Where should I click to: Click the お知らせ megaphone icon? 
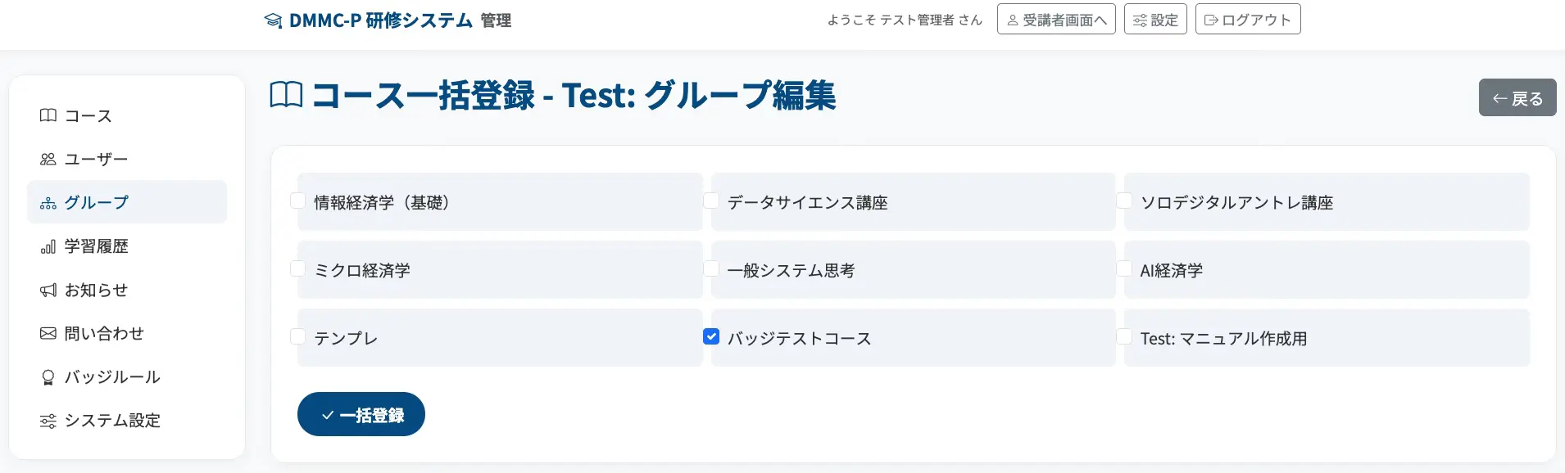[48, 290]
